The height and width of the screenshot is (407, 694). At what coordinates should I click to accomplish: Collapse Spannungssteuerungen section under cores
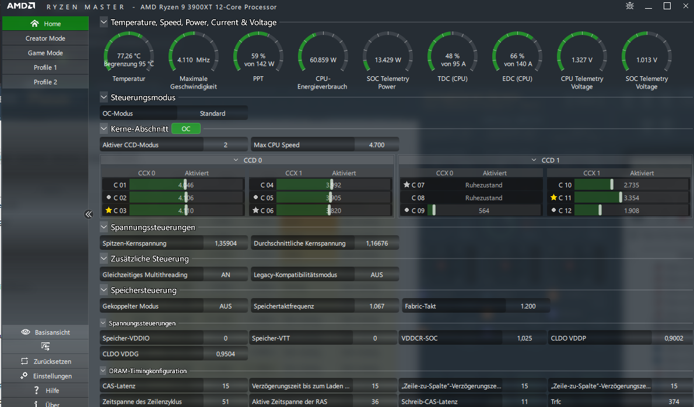pos(104,227)
